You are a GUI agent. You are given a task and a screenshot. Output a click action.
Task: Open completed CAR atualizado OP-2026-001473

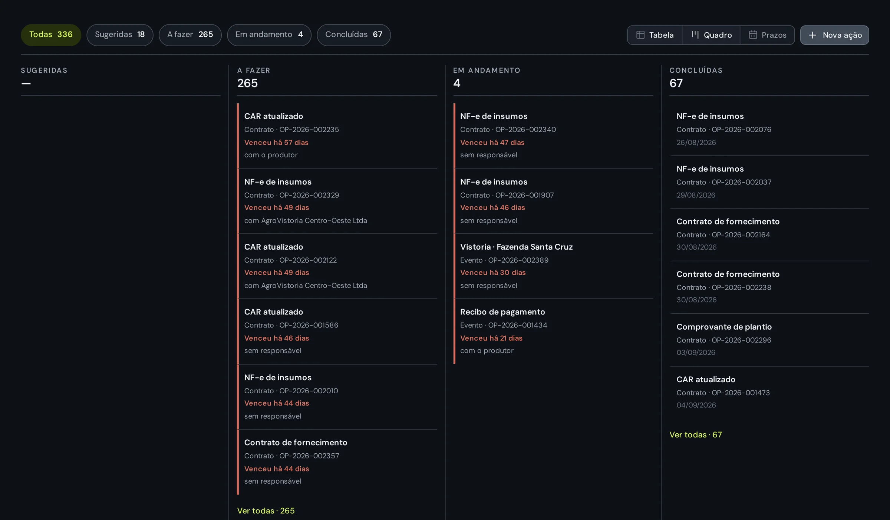click(x=769, y=392)
